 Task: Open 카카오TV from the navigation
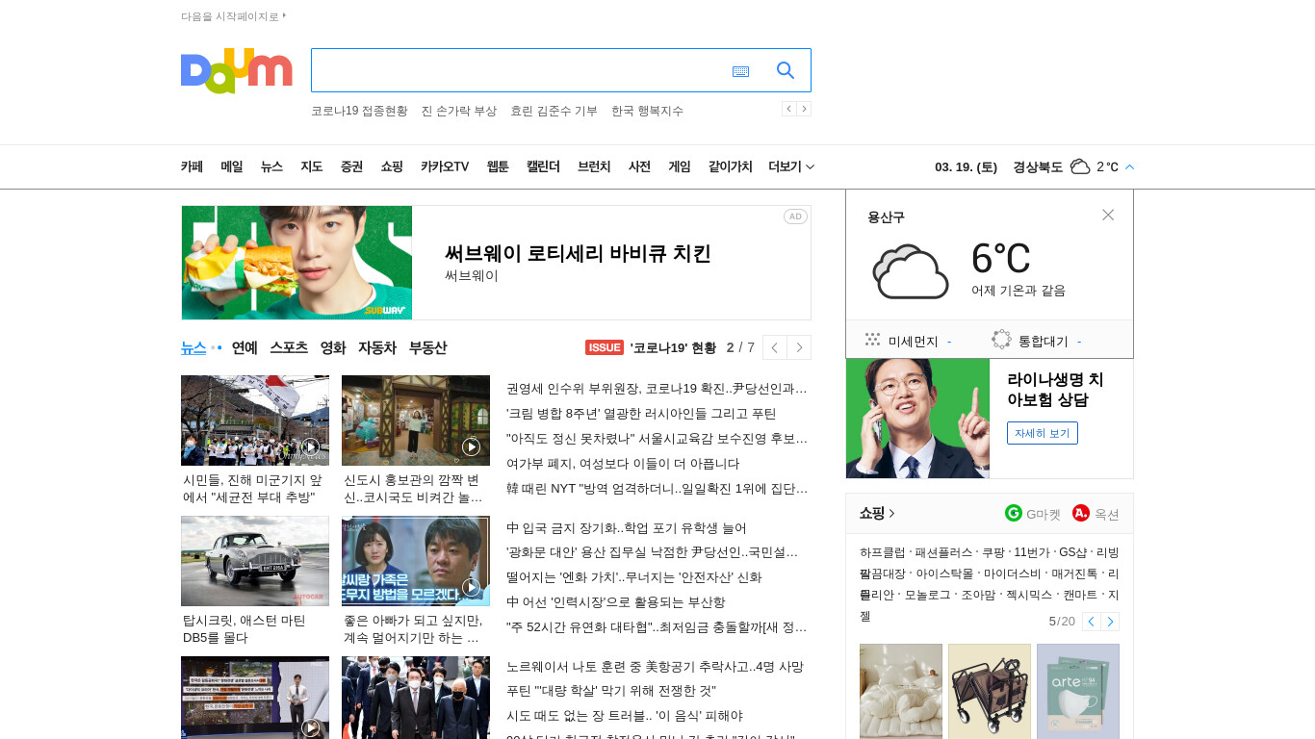445,166
